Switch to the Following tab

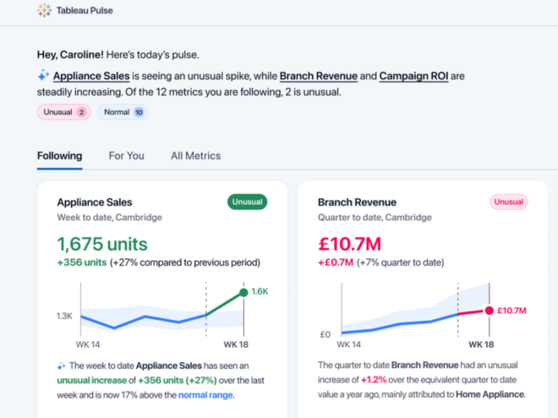pos(59,156)
